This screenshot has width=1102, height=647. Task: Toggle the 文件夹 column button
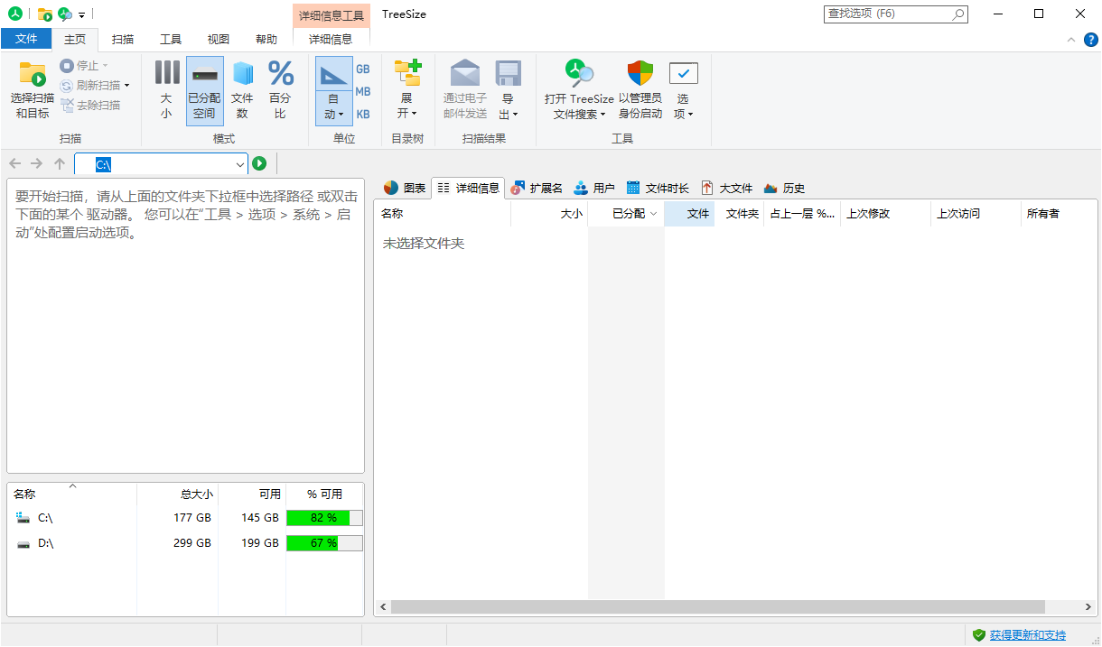coord(741,213)
